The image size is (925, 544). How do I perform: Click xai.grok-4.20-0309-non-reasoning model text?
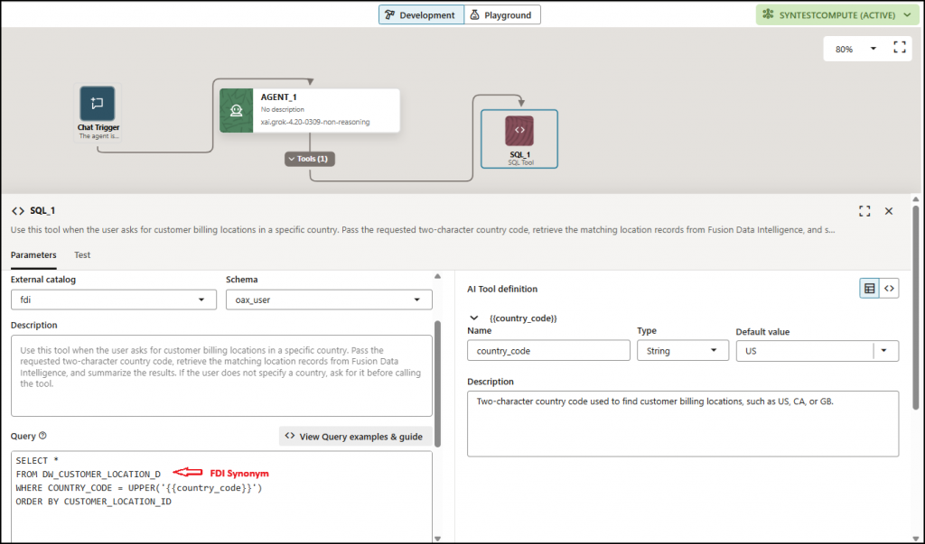pyautogui.click(x=315, y=122)
